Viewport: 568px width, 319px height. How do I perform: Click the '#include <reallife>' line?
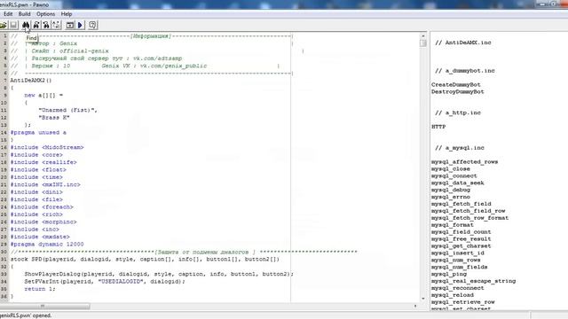click(x=43, y=162)
